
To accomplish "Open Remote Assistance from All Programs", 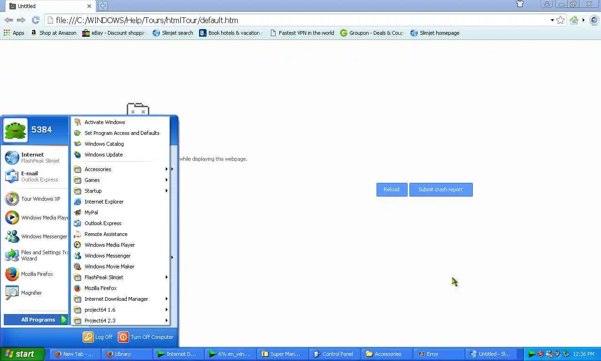I will 120,234.
